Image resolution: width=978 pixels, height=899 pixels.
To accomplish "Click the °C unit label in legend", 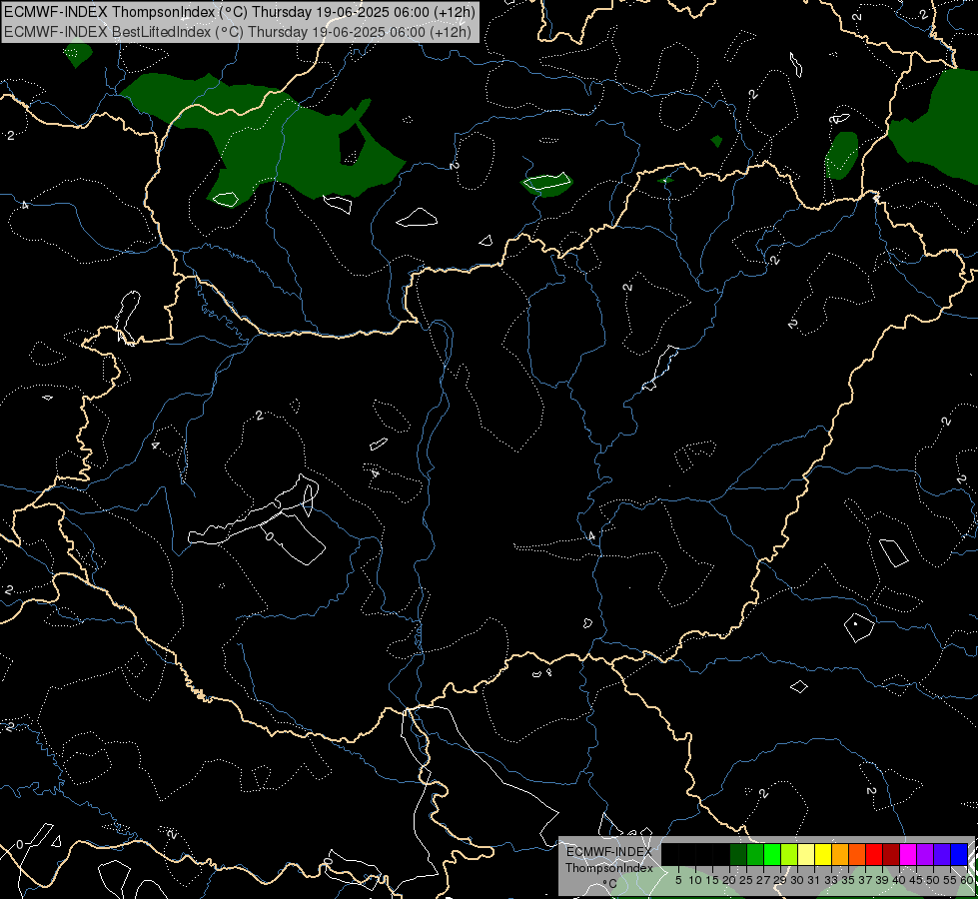I will click(x=610, y=883).
